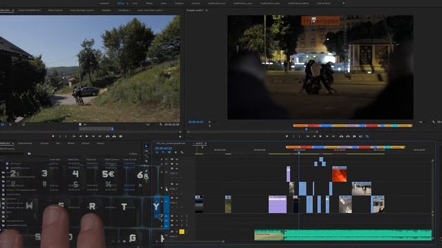442x248 pixels.
Task: Switch to the Audio workspace tab
Action: (x=164, y=3)
